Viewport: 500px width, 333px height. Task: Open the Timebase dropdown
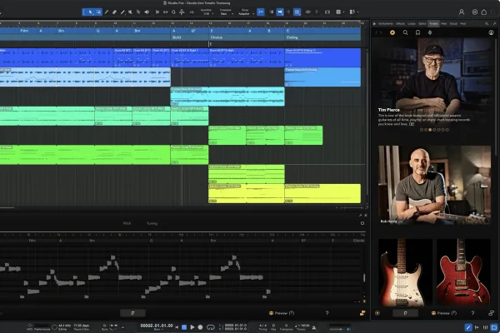(226, 12)
